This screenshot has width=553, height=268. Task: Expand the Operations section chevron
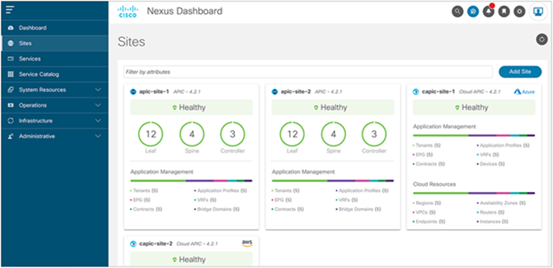98,105
